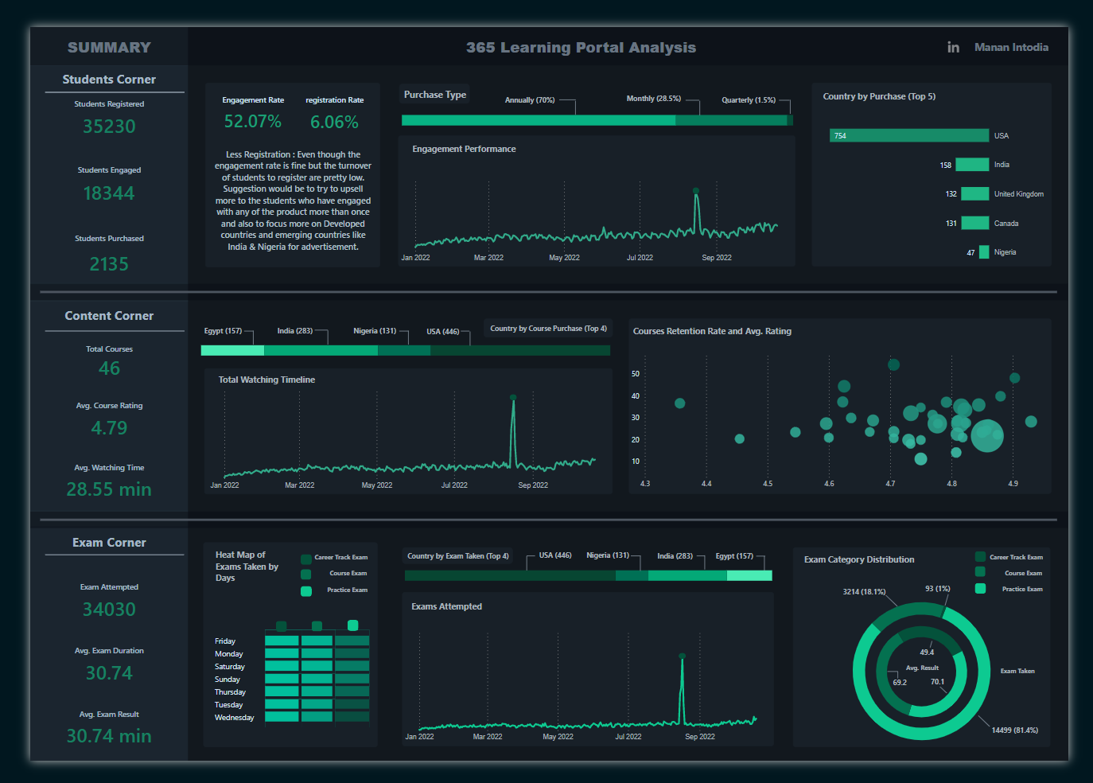Select Career Track Exam heat map legend swatch
1093x783 pixels.
coord(305,559)
